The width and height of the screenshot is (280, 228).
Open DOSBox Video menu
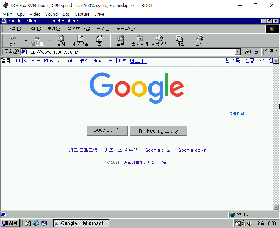click(35, 14)
